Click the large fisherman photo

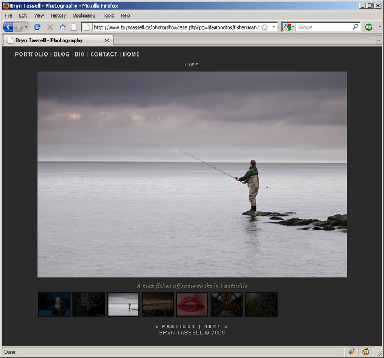click(x=192, y=175)
